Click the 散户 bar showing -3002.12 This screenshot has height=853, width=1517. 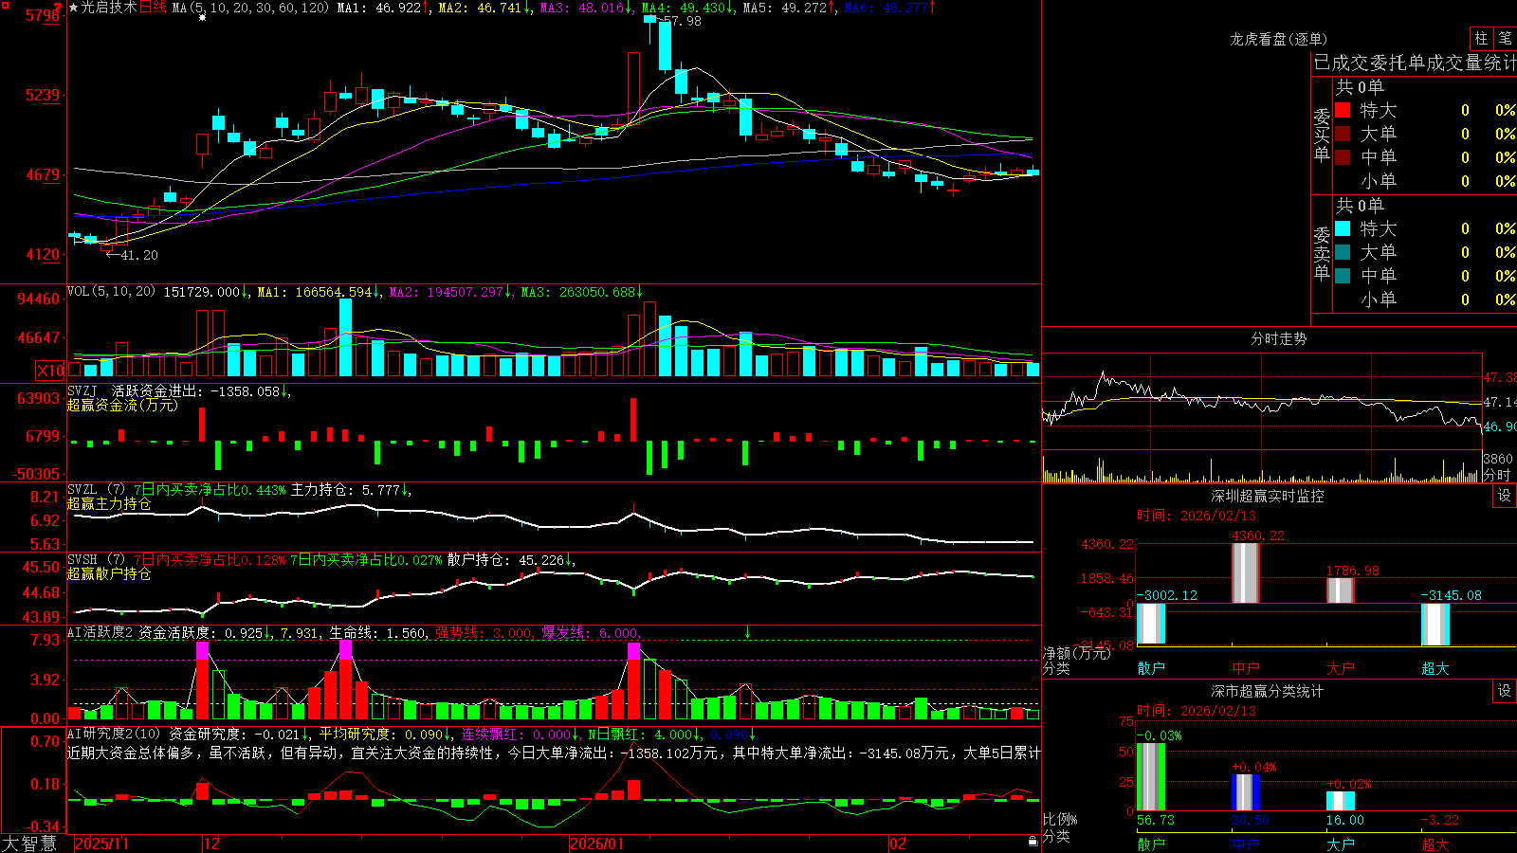pyautogui.click(x=1151, y=624)
